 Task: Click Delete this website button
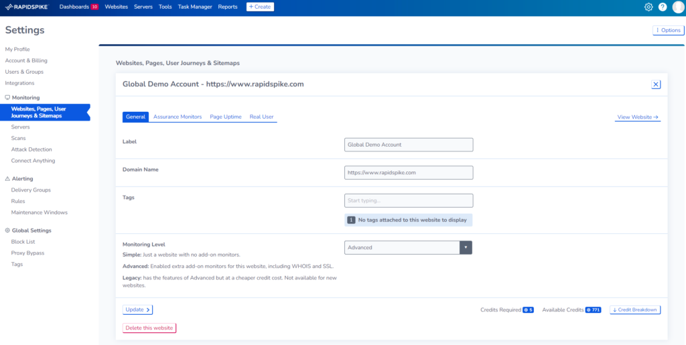149,328
